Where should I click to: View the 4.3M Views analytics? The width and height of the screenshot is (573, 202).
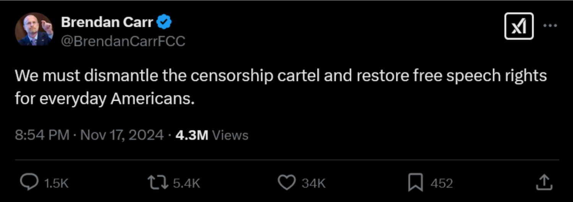pyautogui.click(x=192, y=135)
